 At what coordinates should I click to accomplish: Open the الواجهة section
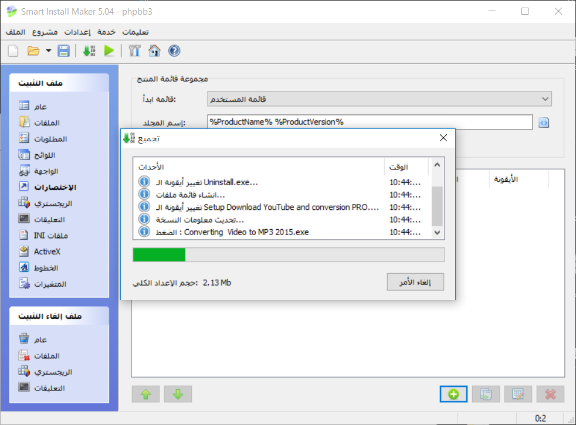pyautogui.click(x=39, y=171)
